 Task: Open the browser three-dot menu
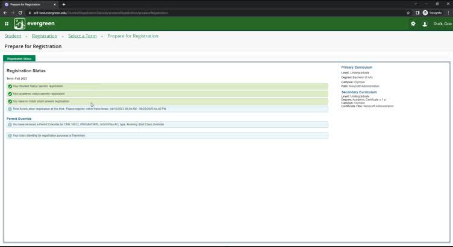click(x=447, y=13)
